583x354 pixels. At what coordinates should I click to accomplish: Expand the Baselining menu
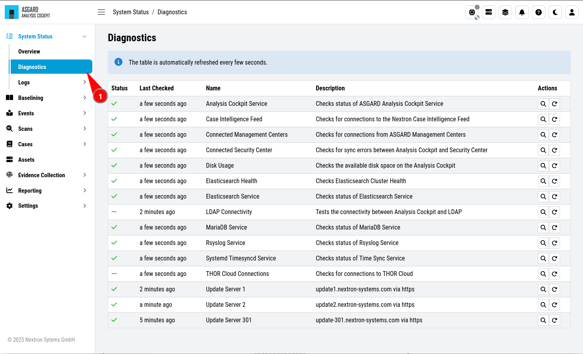click(84, 98)
